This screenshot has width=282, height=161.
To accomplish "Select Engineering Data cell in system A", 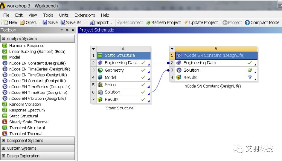I will pyautogui.click(x=124, y=63).
